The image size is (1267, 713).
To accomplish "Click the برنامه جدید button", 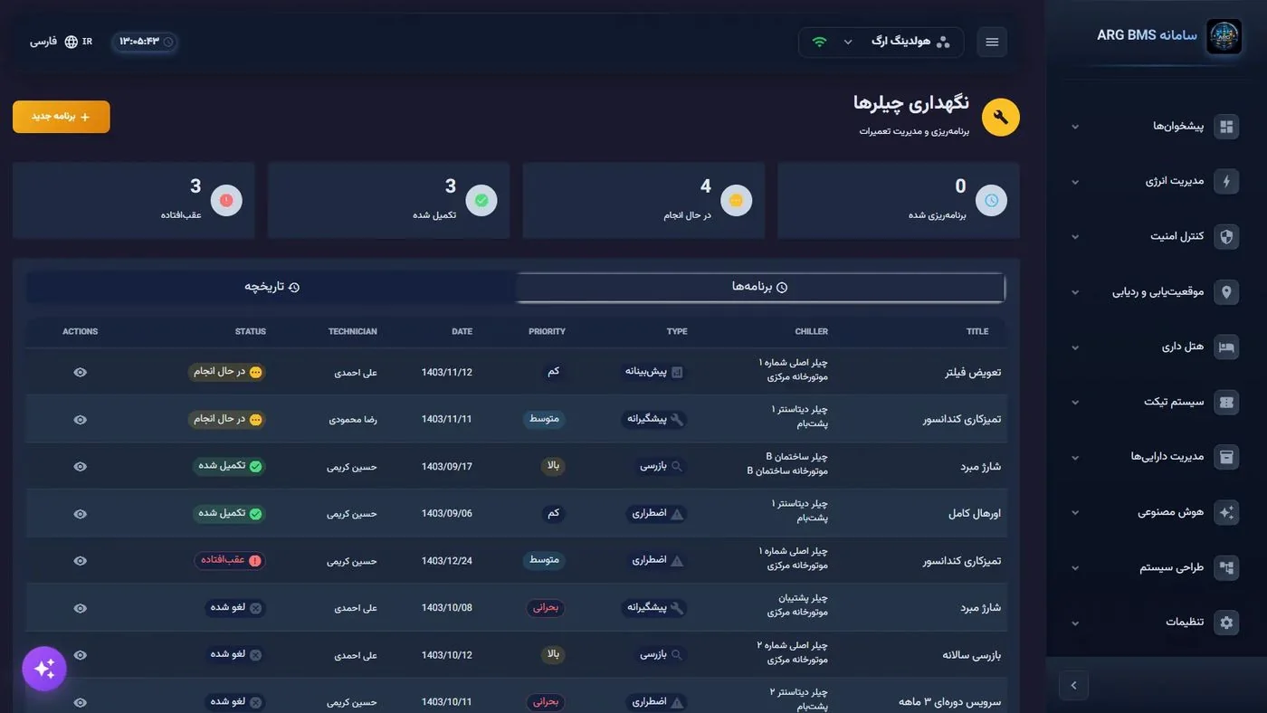I will (62, 117).
